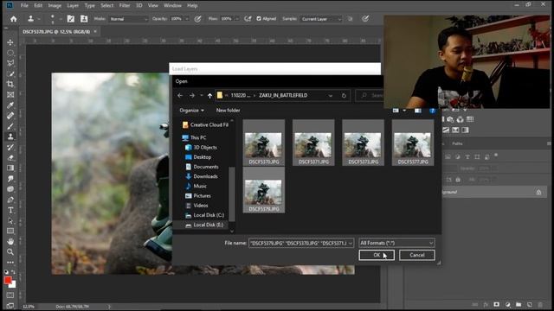Select the Eraser tool

(x=10, y=157)
